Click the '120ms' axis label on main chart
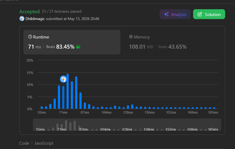This screenshot has height=149, width=235. pyautogui.click(x=128, y=112)
